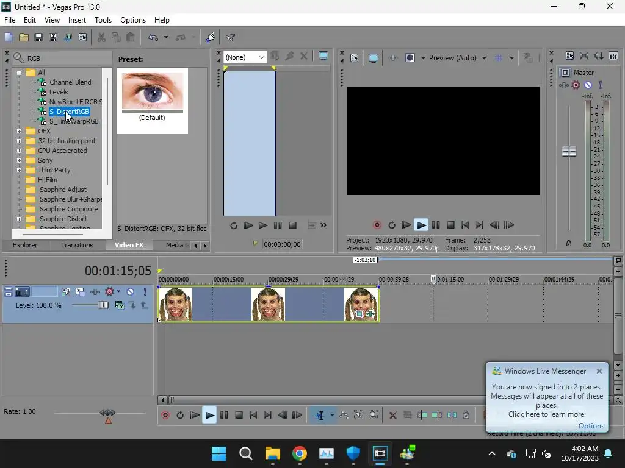
Task: Adjust the Master volume fader
Action: pos(569,151)
